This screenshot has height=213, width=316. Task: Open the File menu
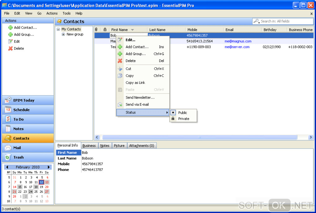[7, 13]
